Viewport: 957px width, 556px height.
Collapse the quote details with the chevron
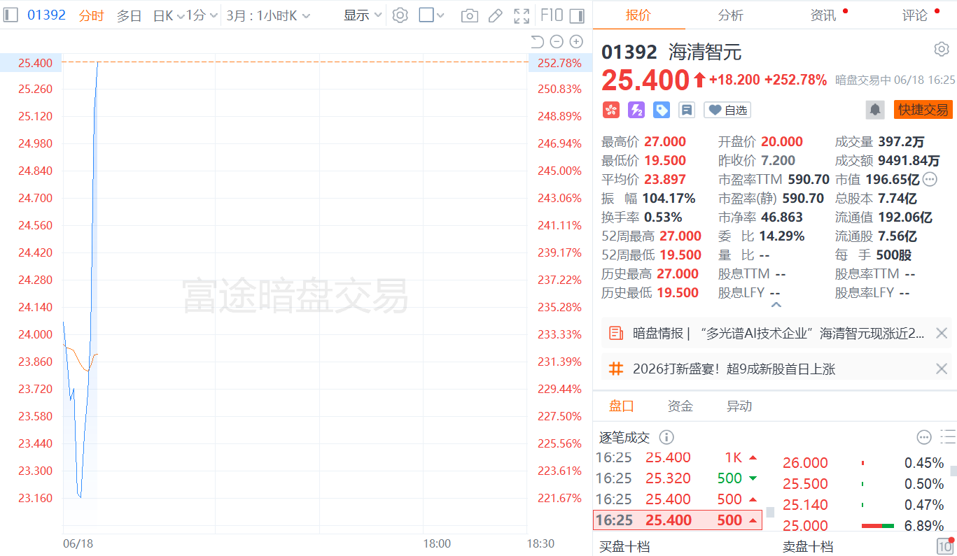tap(776, 305)
